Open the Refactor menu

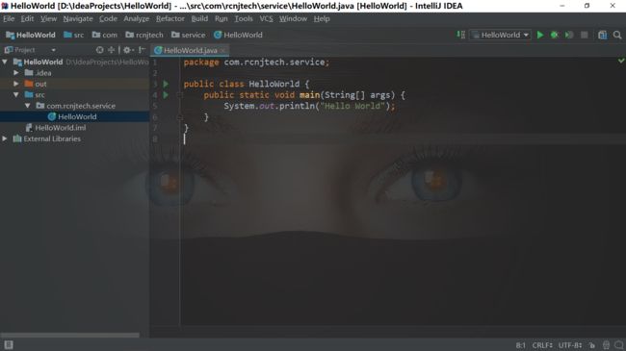[170, 18]
